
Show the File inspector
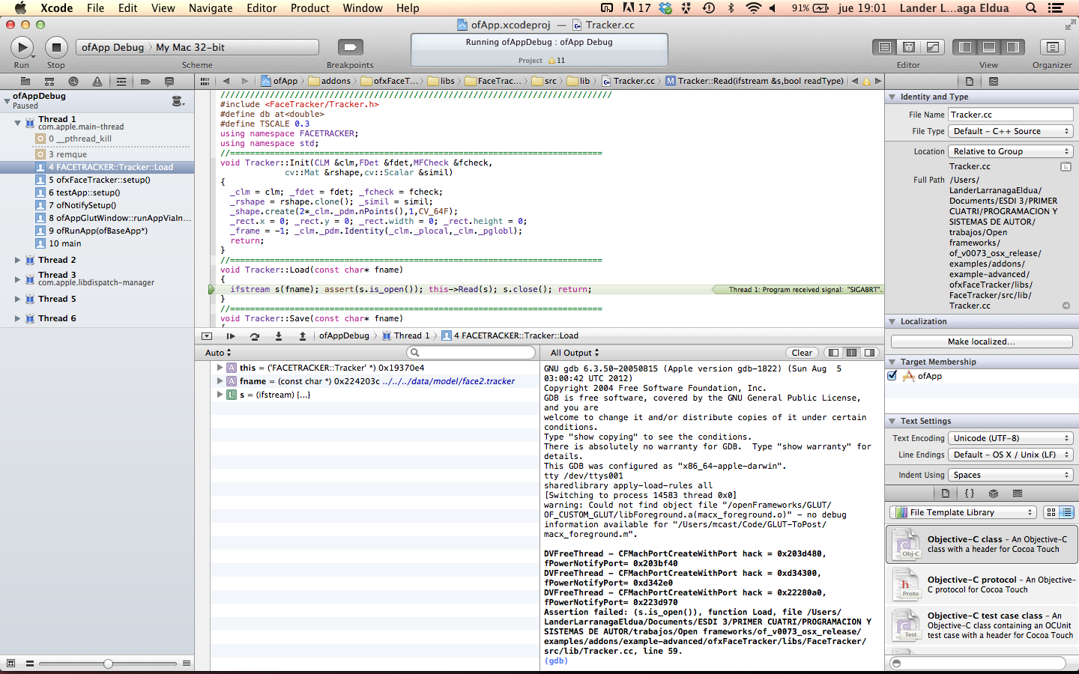pos(970,81)
